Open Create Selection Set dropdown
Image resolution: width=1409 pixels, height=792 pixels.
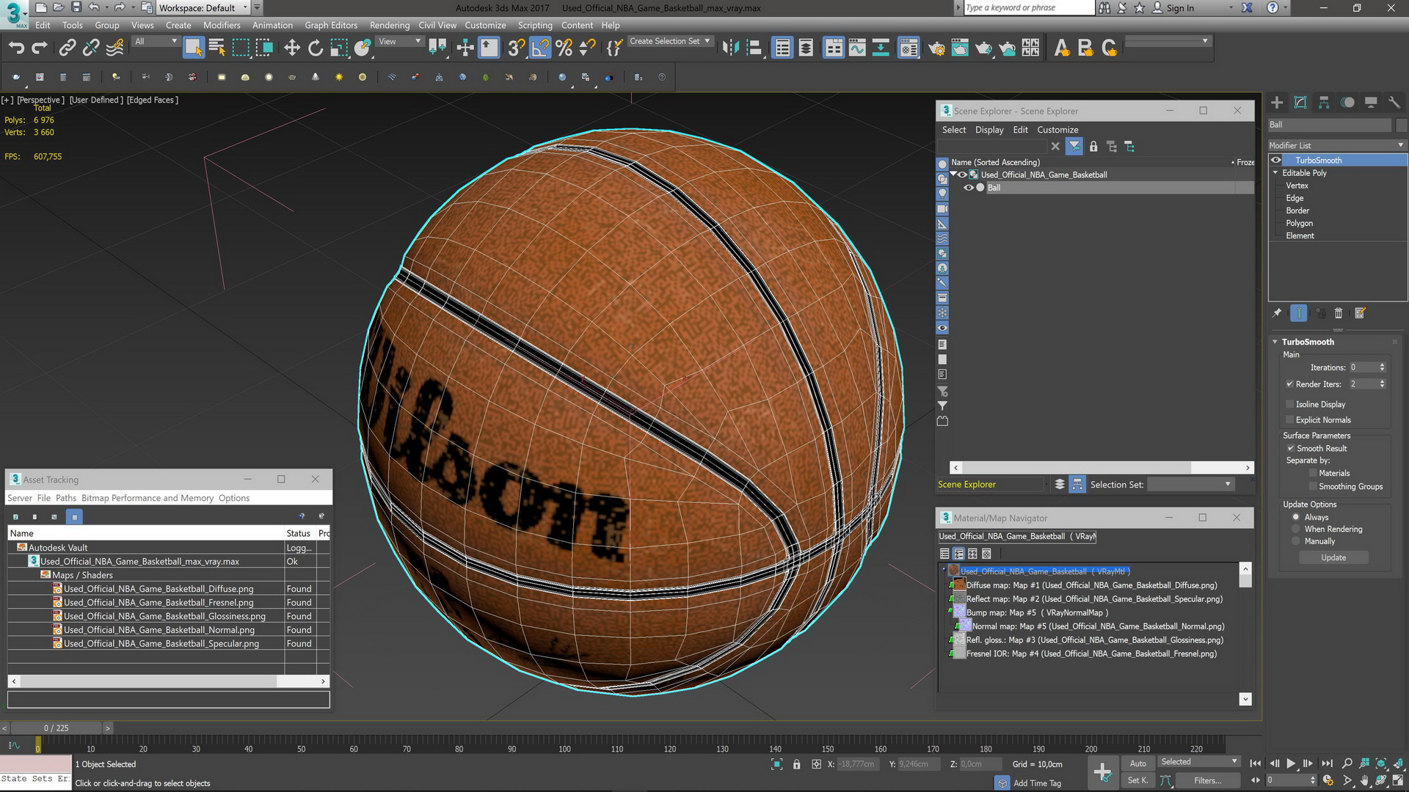(669, 42)
